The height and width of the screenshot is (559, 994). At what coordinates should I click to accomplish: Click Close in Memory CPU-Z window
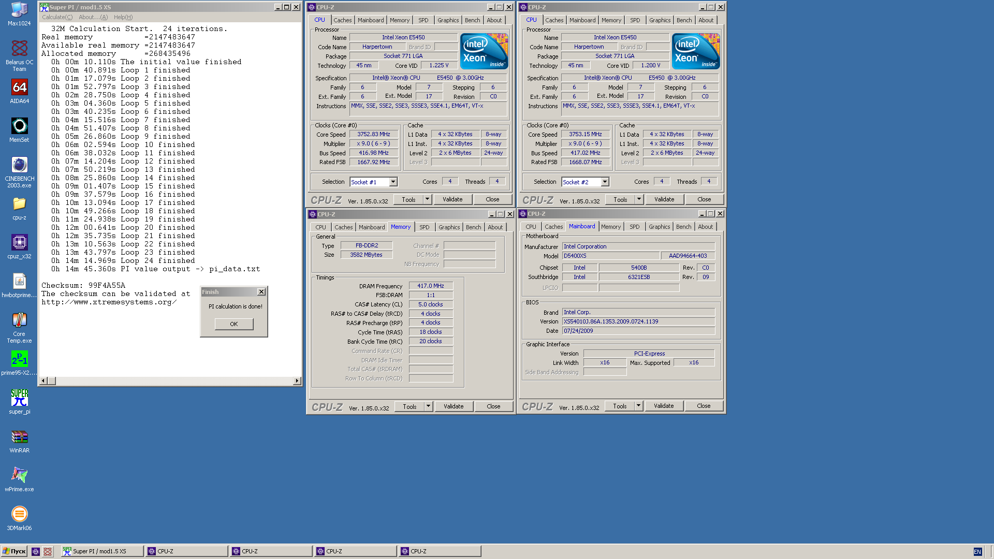click(x=493, y=406)
